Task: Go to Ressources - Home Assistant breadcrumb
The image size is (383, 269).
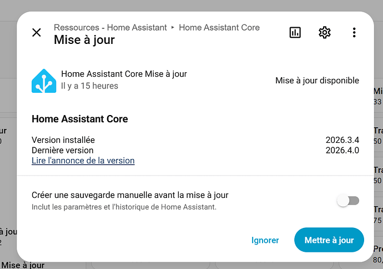Action: pyautogui.click(x=110, y=27)
